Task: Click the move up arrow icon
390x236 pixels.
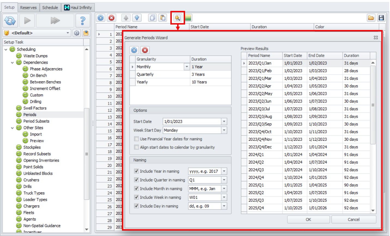Action: [126, 18]
